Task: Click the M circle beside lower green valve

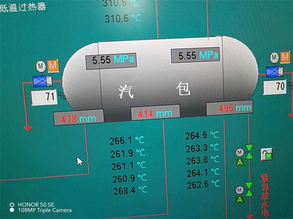Action: pyautogui.click(x=239, y=190)
